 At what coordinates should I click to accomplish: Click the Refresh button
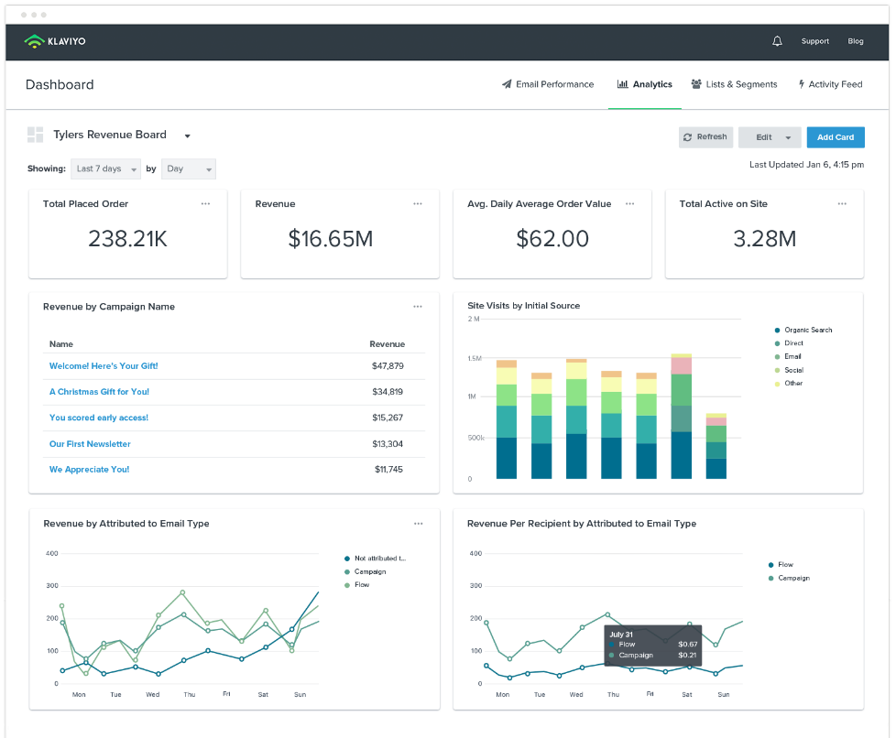coord(705,137)
